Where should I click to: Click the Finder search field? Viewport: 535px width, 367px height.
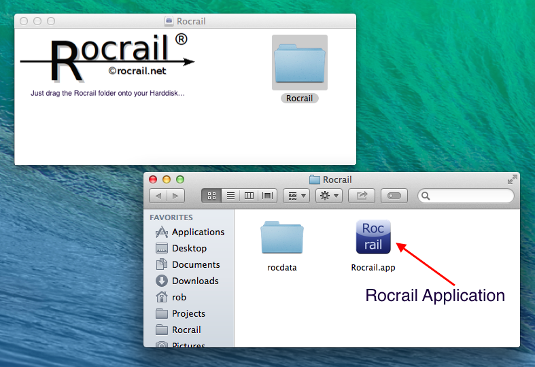(x=469, y=196)
